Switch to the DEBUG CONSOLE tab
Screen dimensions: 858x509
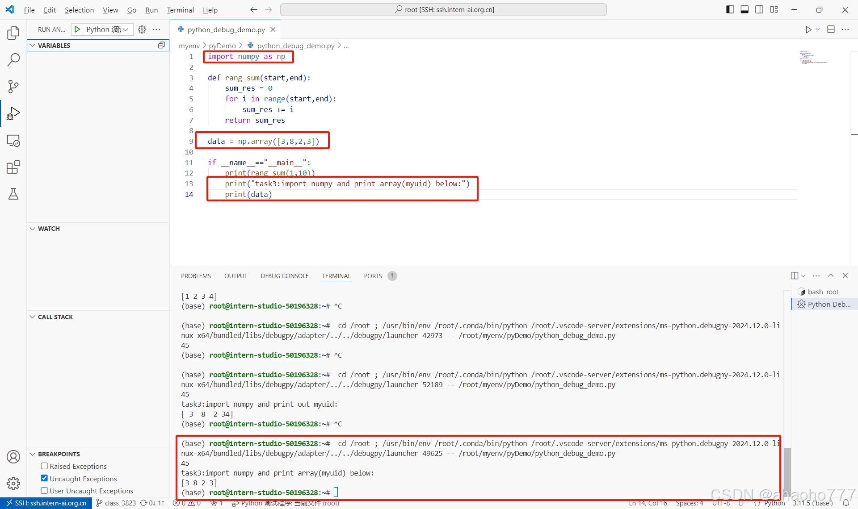[285, 276]
